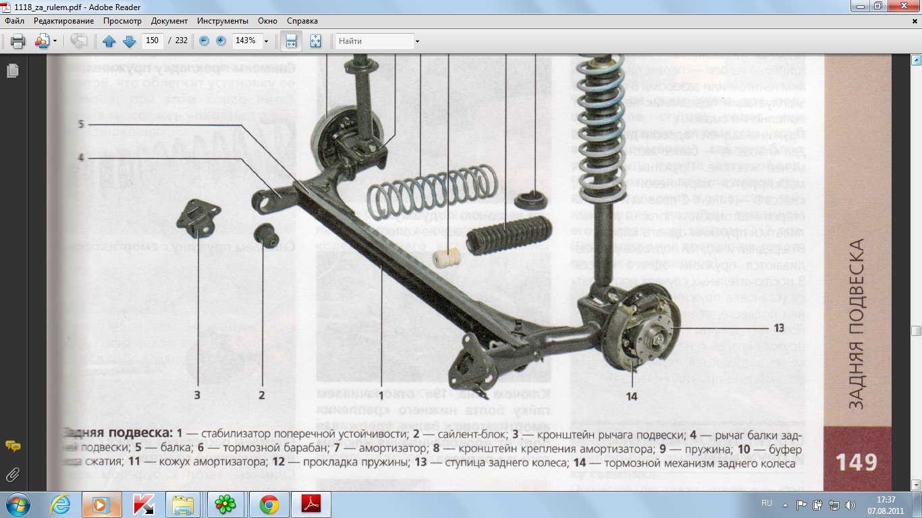This screenshot has width=922, height=518.
Task: Zoom out using the minus button
Action: [x=204, y=41]
